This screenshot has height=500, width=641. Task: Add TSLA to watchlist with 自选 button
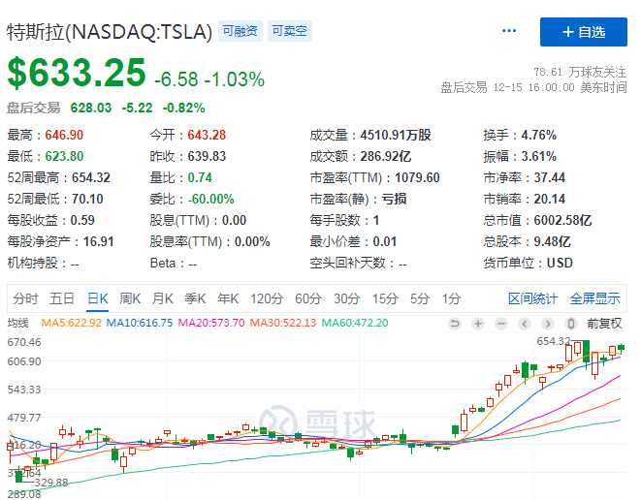pos(584,32)
